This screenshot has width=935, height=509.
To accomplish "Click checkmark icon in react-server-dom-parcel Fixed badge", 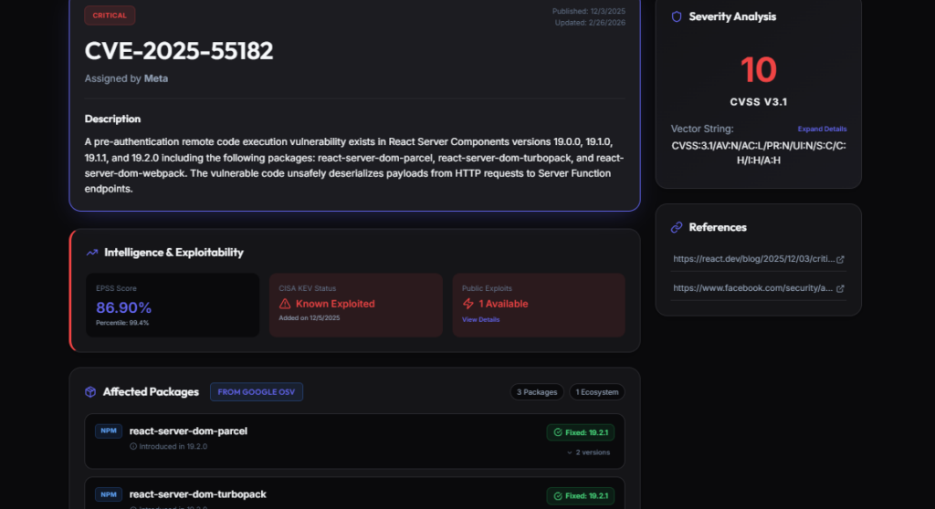I will click(x=558, y=432).
